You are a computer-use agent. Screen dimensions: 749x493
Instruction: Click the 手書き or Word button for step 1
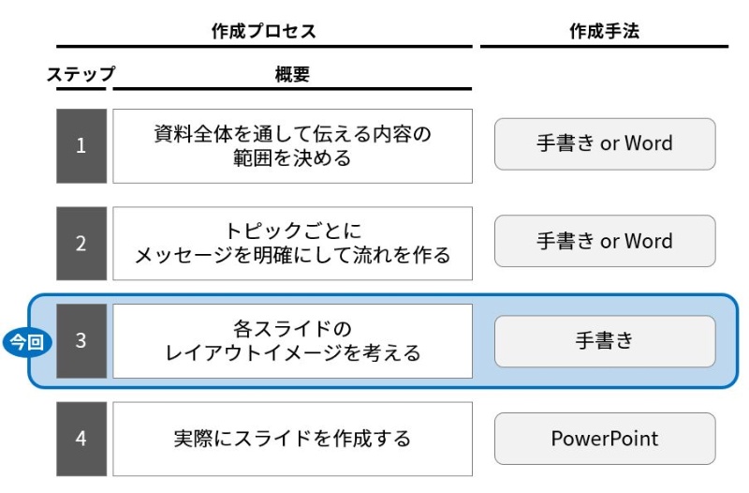pyautogui.click(x=604, y=143)
